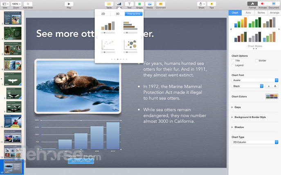The width and height of the screenshot is (281, 175).
Task: Switch to the 3D chart tab
Action: [118, 14]
